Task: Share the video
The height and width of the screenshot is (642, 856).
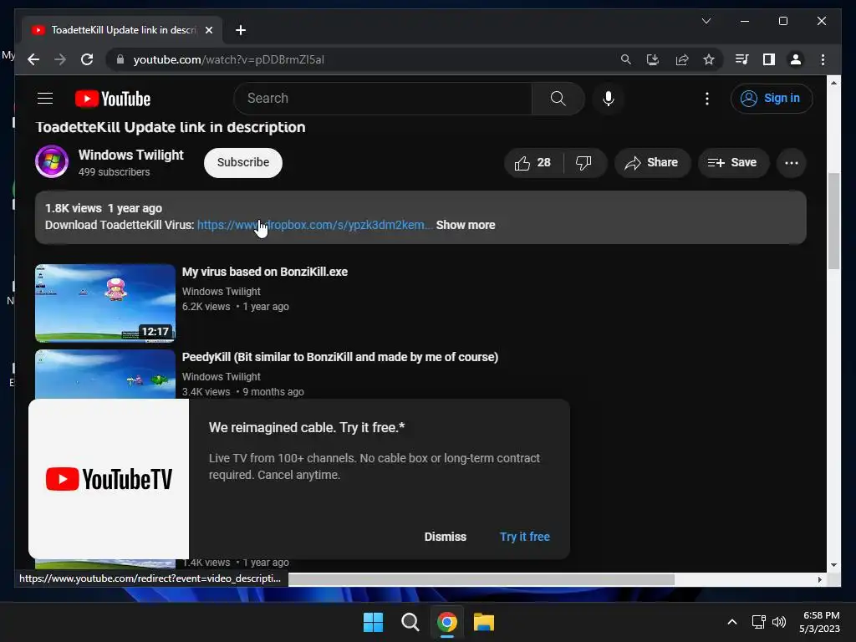Action: (x=652, y=163)
